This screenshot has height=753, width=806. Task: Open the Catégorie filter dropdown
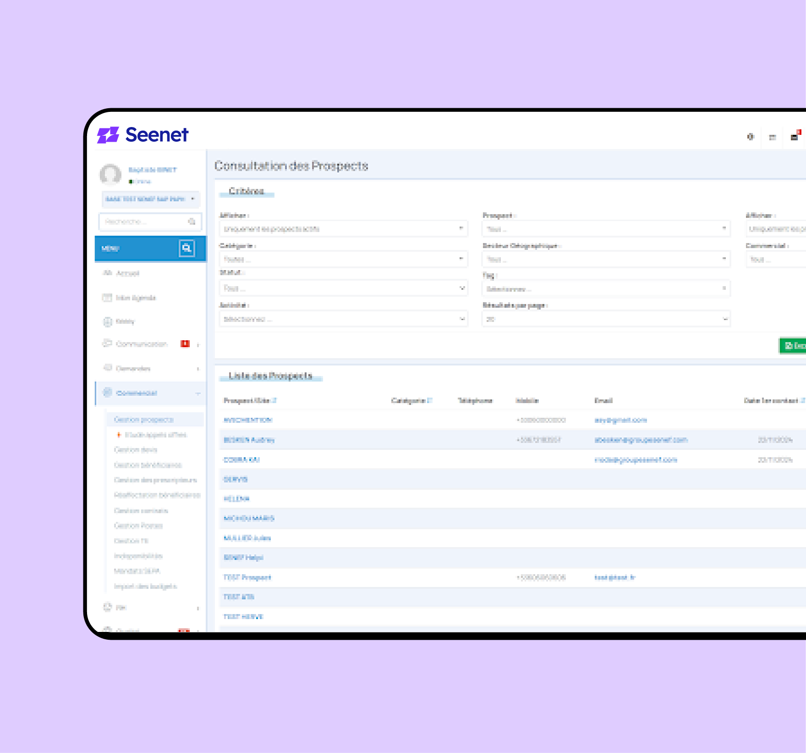click(343, 259)
